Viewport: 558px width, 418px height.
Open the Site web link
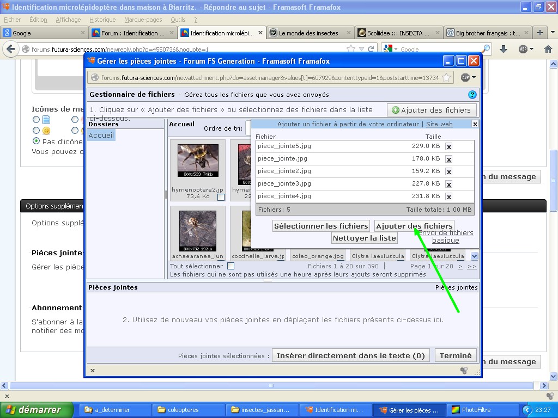point(440,124)
